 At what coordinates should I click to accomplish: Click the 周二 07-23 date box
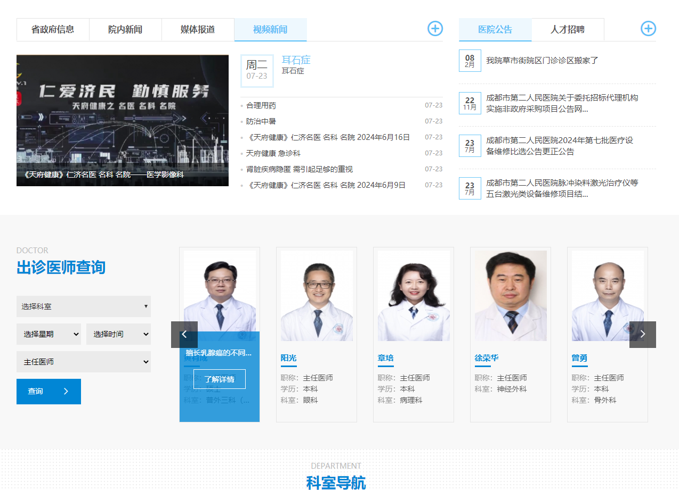pos(257,70)
